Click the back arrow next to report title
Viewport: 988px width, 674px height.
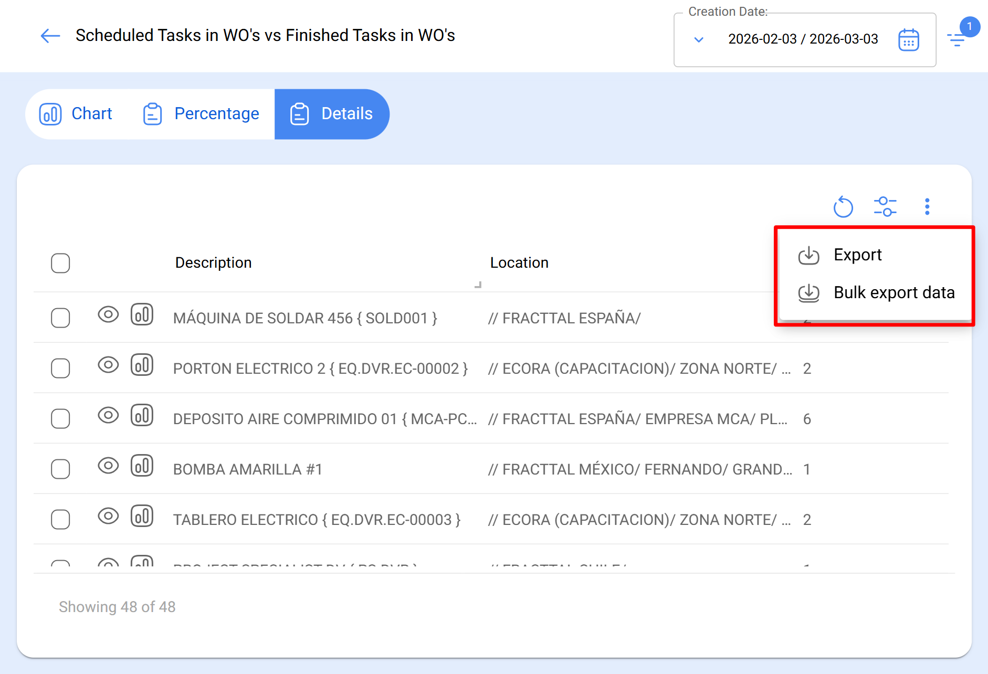pyautogui.click(x=50, y=36)
